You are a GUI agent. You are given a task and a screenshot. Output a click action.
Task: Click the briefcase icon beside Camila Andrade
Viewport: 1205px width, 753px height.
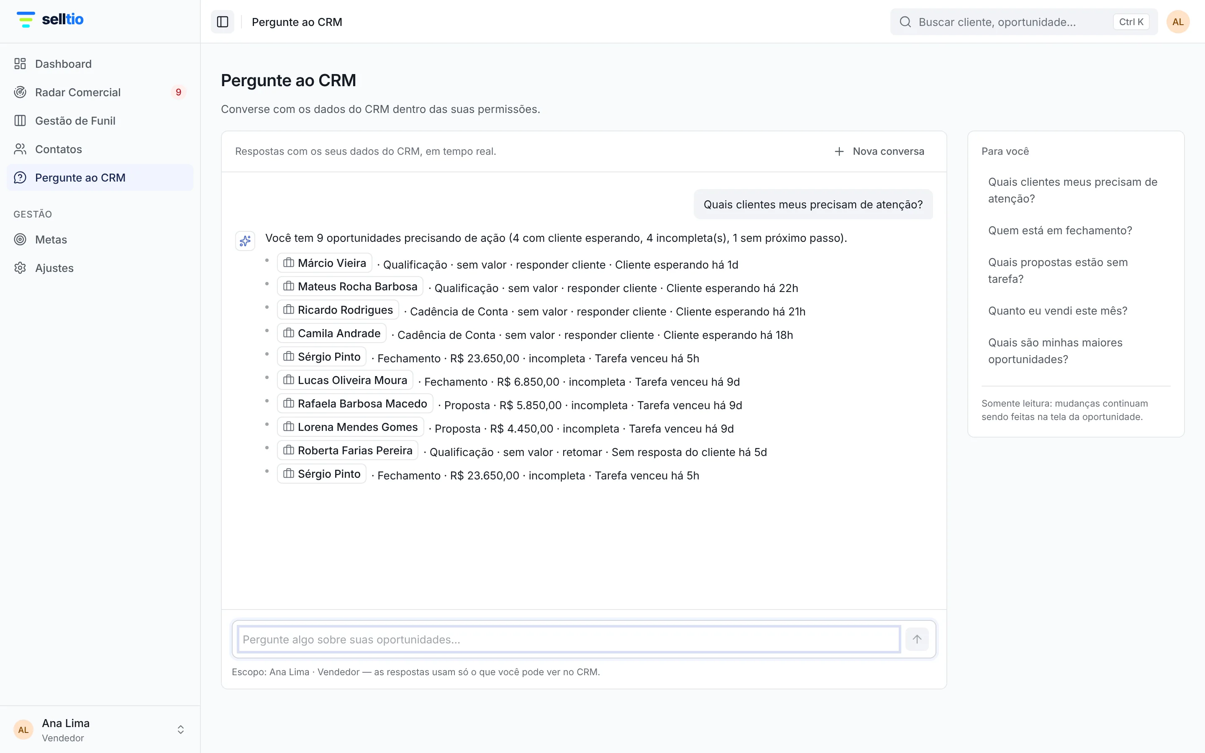(x=289, y=333)
